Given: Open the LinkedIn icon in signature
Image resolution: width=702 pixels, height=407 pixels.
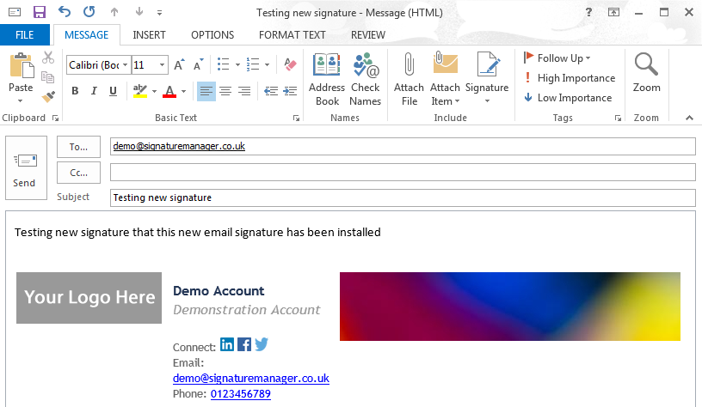Looking at the screenshot, I should click(227, 344).
